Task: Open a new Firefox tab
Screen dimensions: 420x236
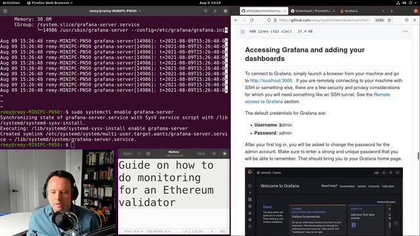Action: click(x=392, y=11)
